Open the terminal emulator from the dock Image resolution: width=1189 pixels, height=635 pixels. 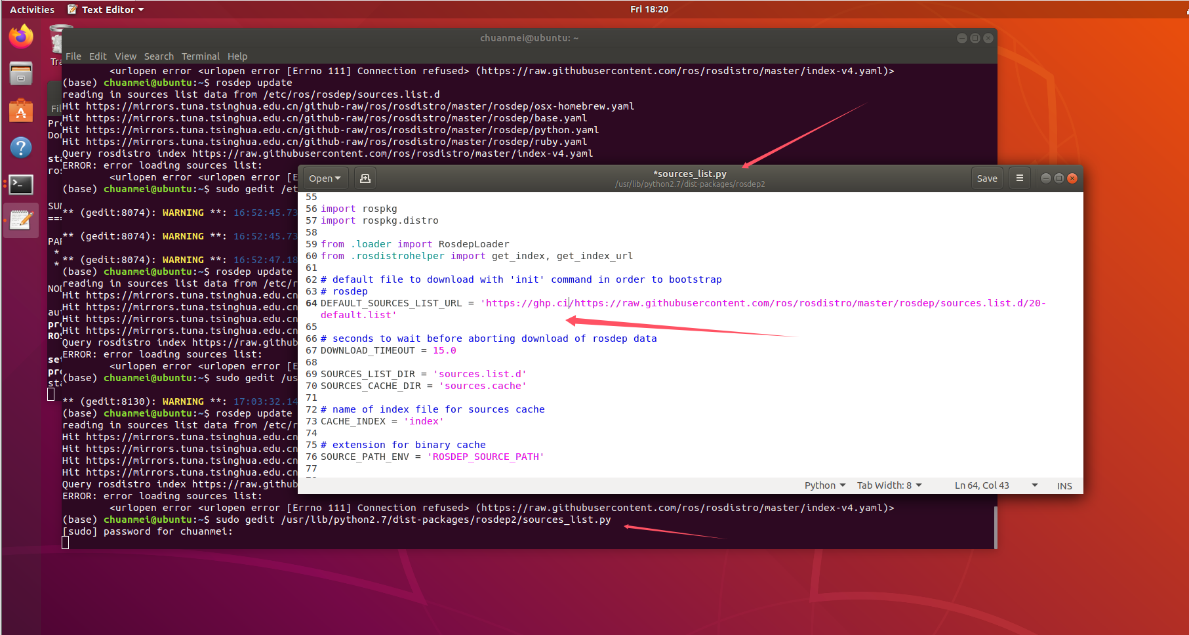click(20, 184)
